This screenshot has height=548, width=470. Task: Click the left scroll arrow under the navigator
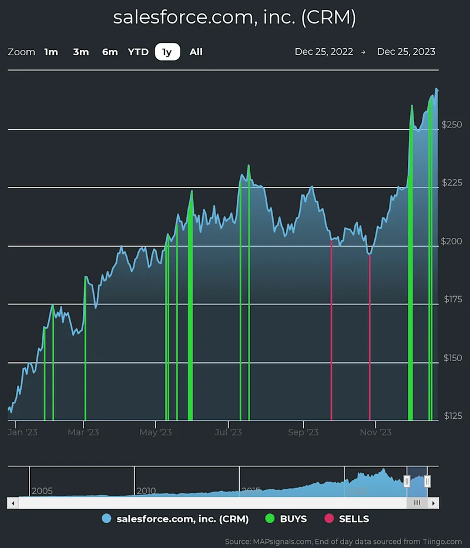[13, 503]
